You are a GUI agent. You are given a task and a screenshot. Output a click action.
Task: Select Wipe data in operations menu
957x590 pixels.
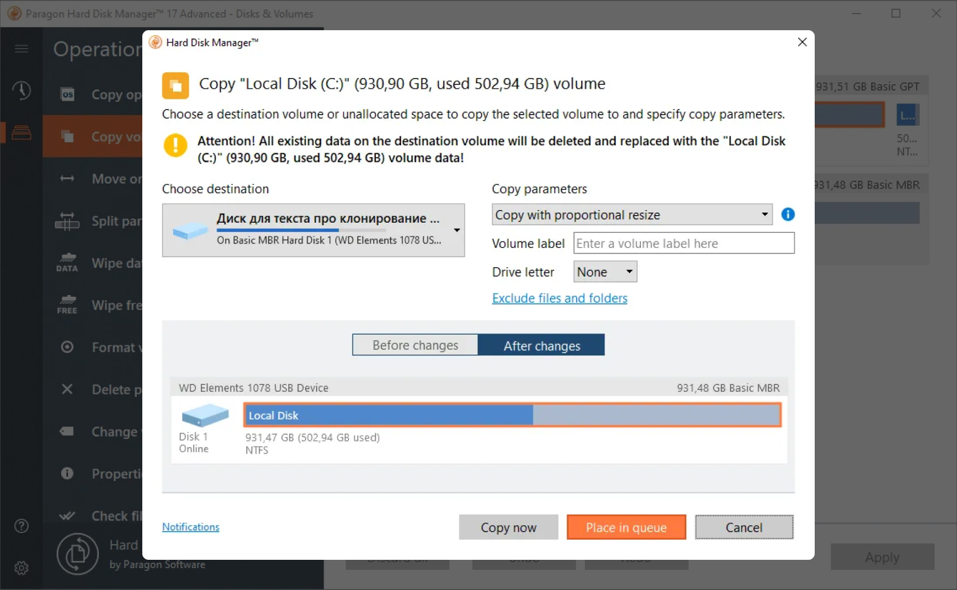coord(93,263)
